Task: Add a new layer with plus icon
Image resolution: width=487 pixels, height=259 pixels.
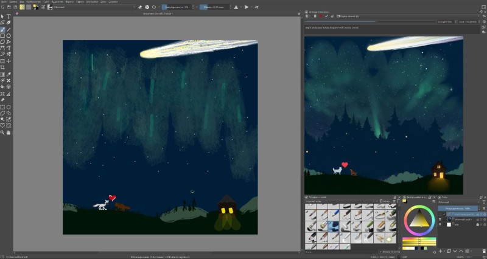Action: coord(441,249)
